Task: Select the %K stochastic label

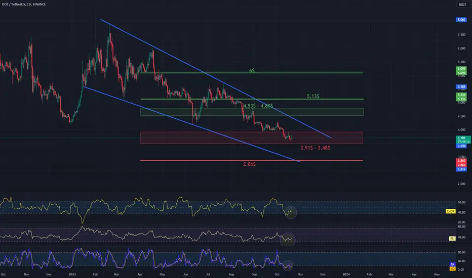Action: (452, 264)
